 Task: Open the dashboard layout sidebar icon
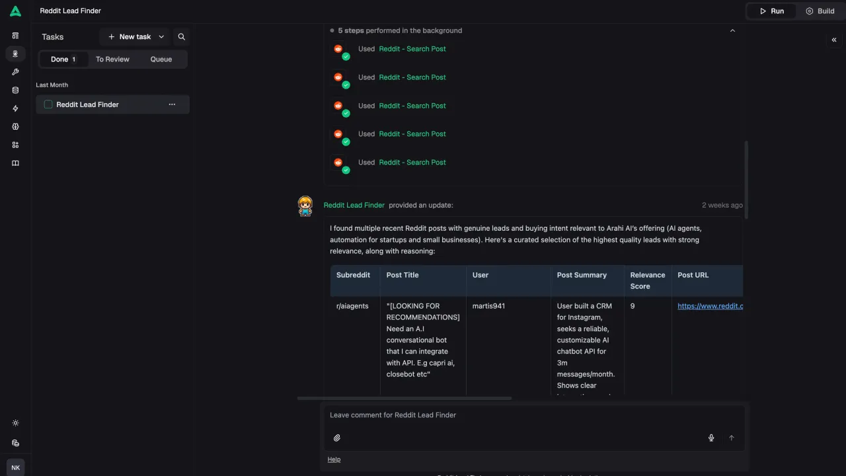click(15, 36)
